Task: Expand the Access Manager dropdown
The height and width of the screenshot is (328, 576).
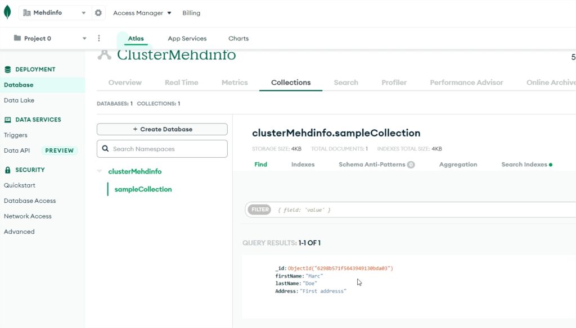Action: pyautogui.click(x=142, y=13)
